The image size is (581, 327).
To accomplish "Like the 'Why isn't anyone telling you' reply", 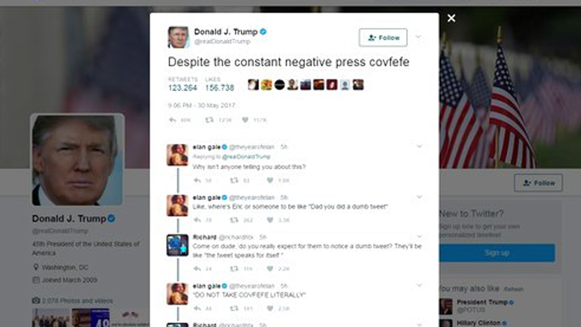I will (270, 180).
